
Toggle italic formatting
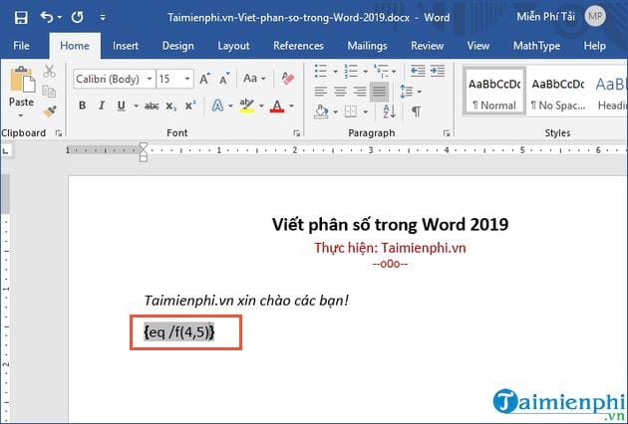click(102, 106)
